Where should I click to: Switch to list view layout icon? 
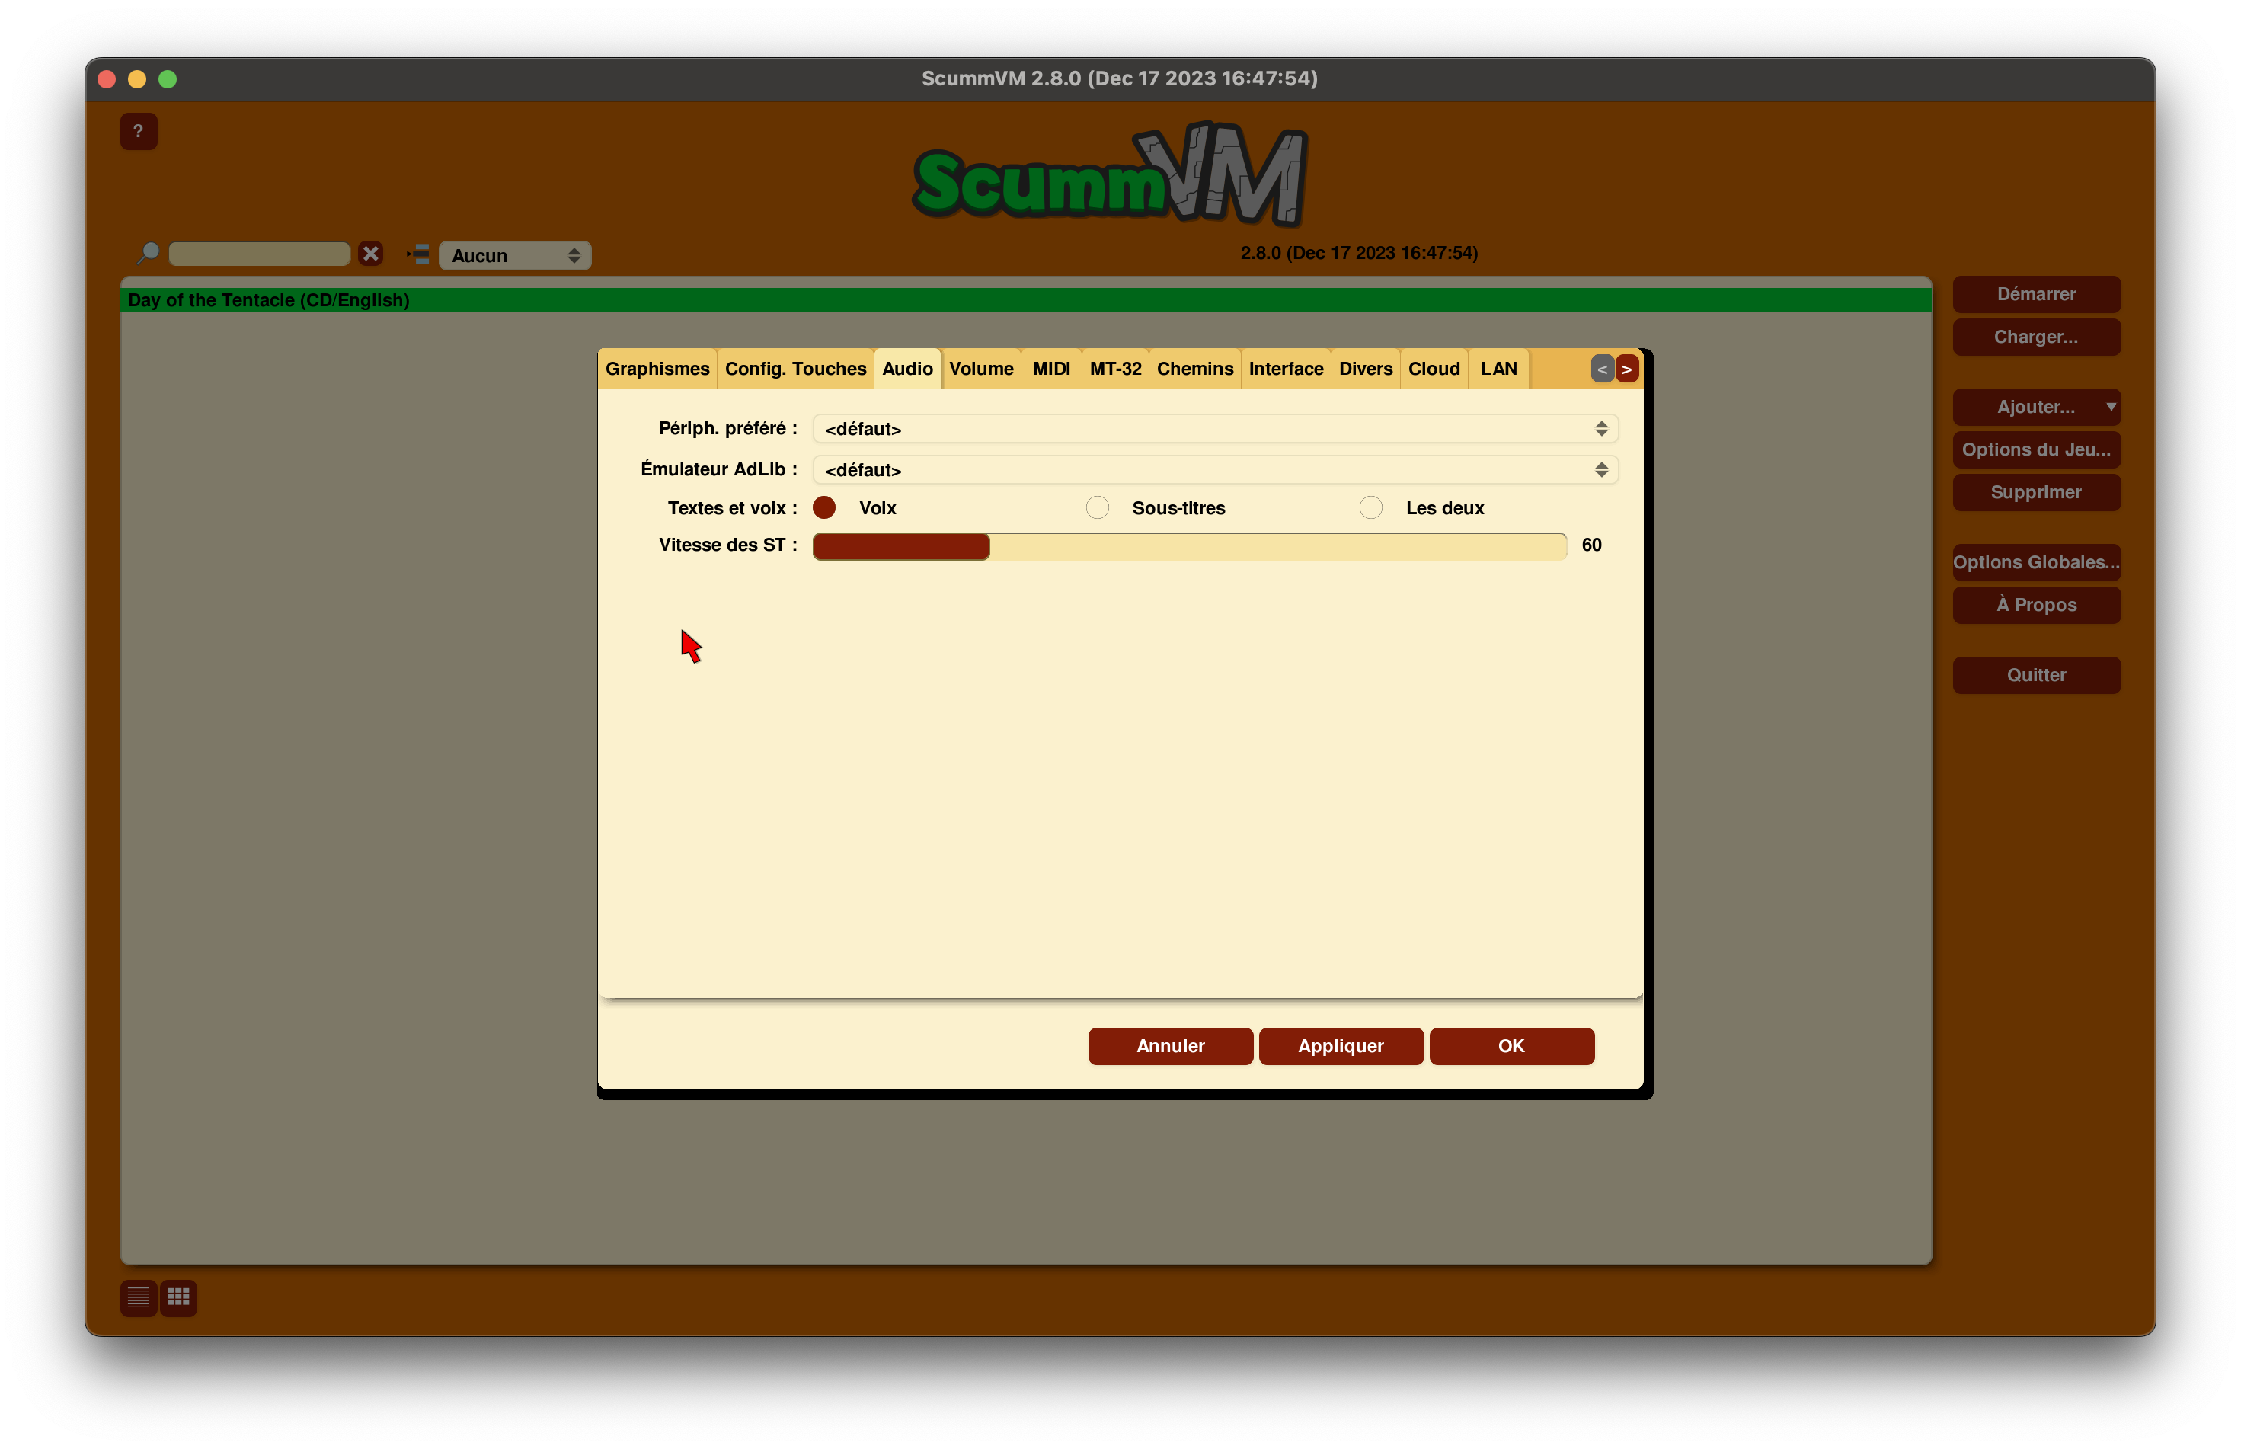click(x=139, y=1297)
